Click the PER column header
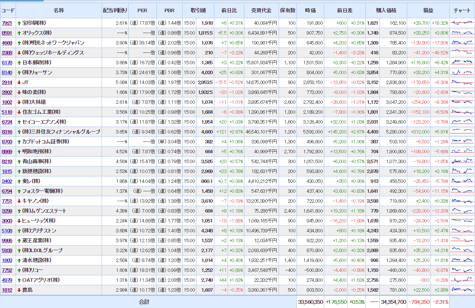 pos(142,11)
